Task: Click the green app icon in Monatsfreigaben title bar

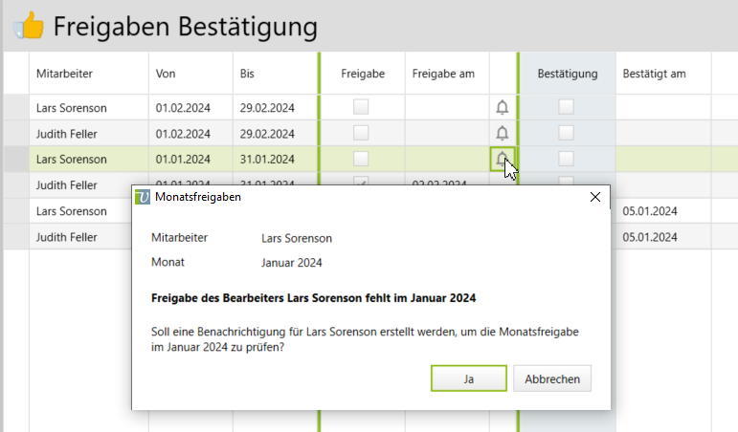Action: (x=143, y=197)
